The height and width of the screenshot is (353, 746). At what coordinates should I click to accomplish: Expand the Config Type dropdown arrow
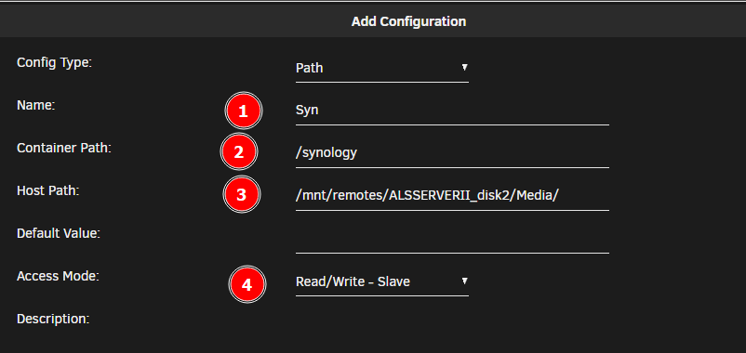(x=464, y=68)
